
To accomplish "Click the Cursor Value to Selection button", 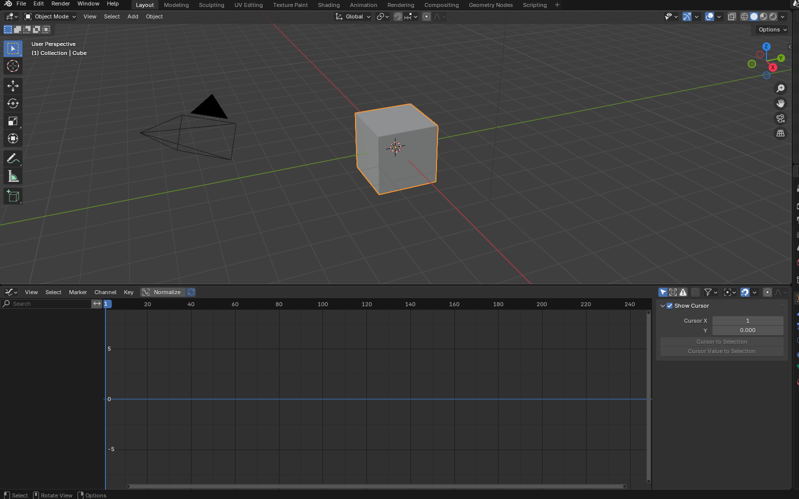I will tap(722, 351).
